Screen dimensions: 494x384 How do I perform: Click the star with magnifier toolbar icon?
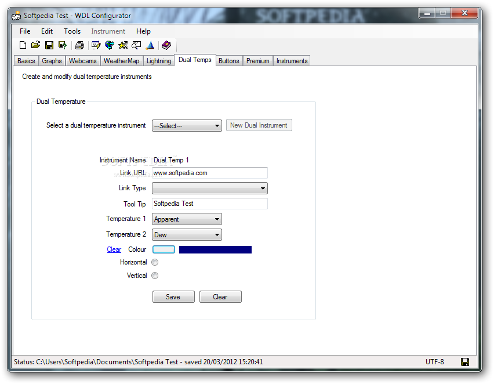point(123,45)
